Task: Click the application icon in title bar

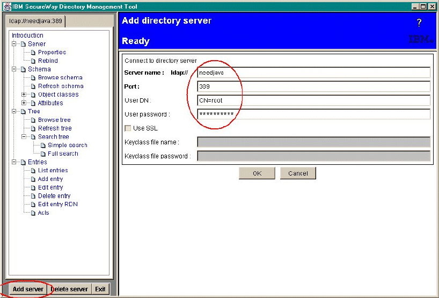Action: [x=8, y=6]
